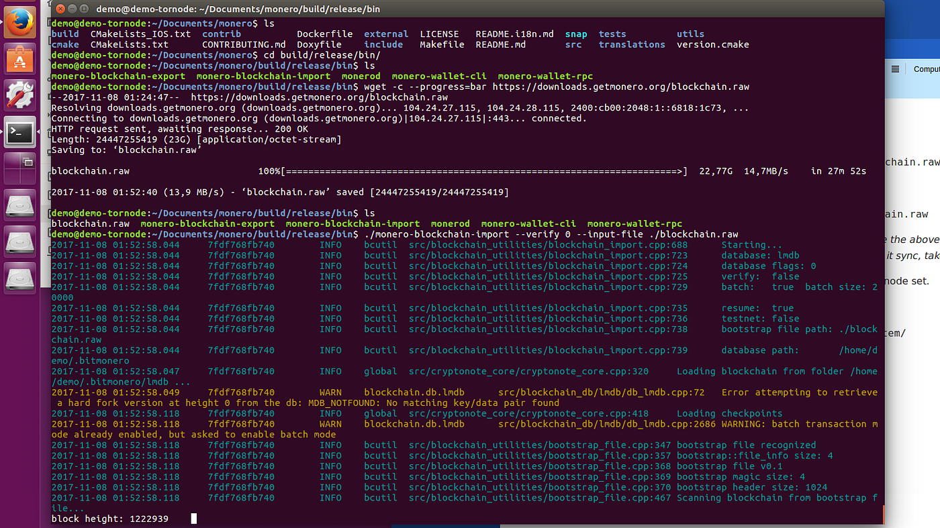Click the 'snap' directory name
Image resolution: width=940 pixels, height=528 pixels.
pos(576,34)
